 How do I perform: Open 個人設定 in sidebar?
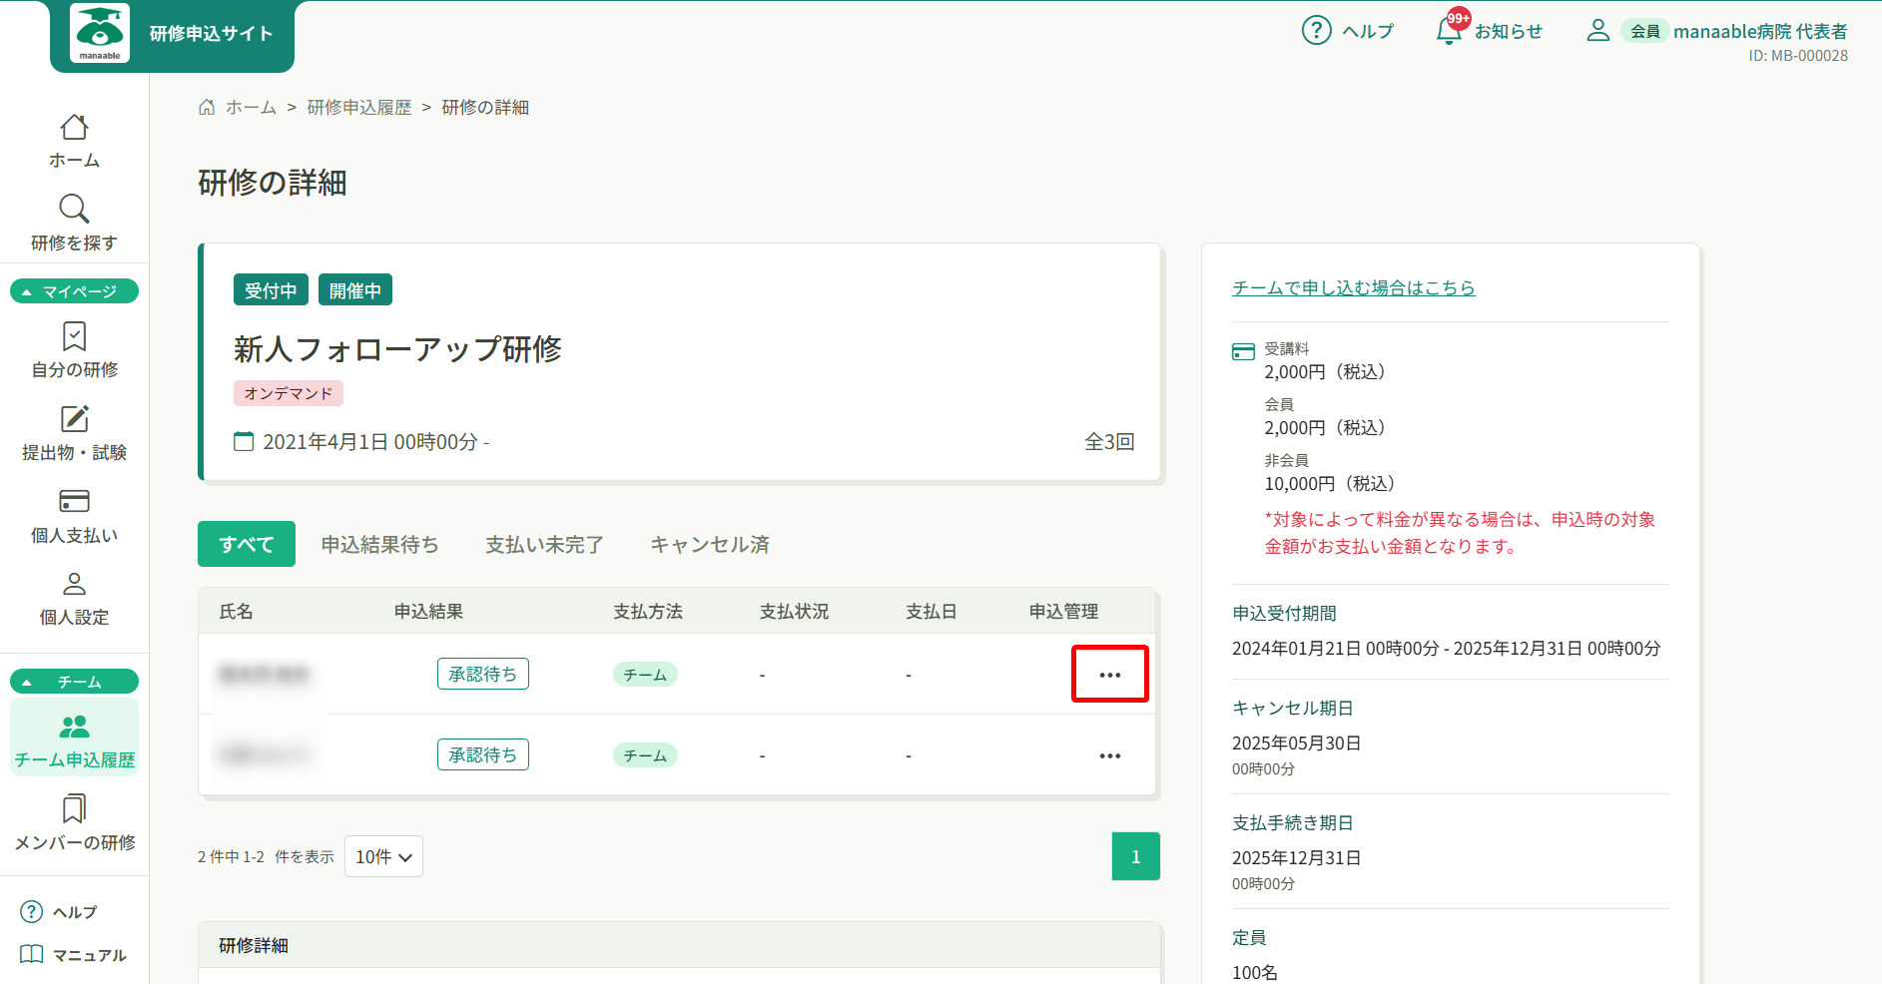(74, 598)
